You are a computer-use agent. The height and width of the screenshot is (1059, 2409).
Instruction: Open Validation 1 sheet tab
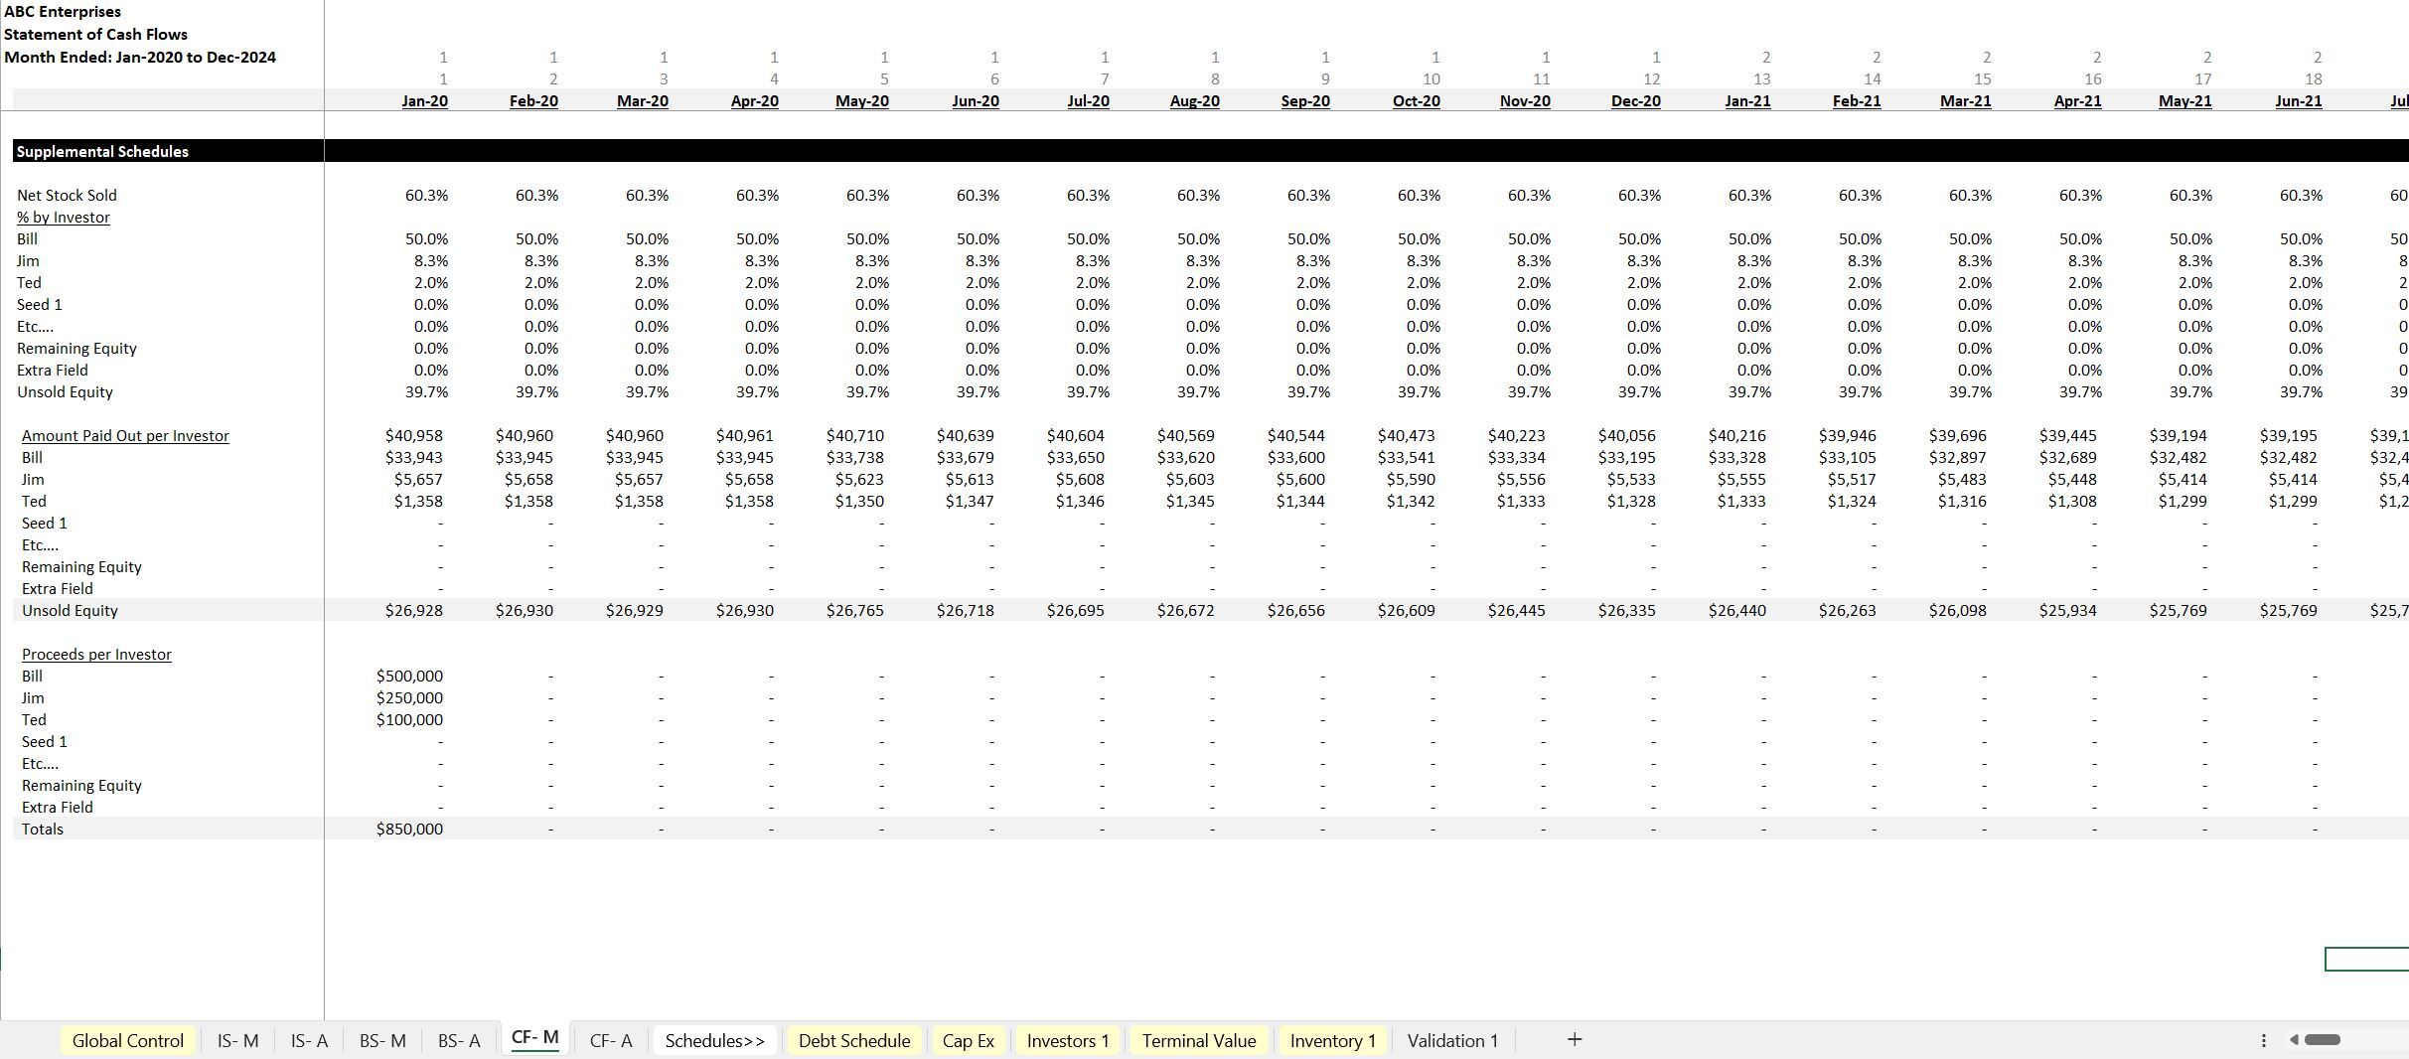click(1452, 1040)
